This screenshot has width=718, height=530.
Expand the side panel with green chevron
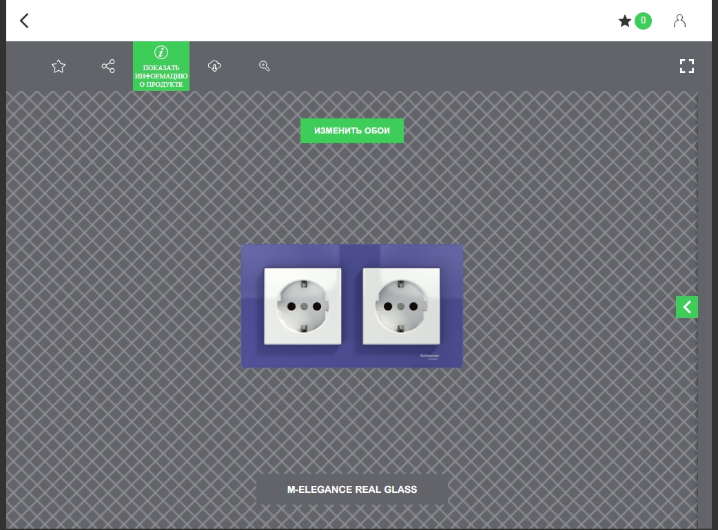[x=687, y=307]
